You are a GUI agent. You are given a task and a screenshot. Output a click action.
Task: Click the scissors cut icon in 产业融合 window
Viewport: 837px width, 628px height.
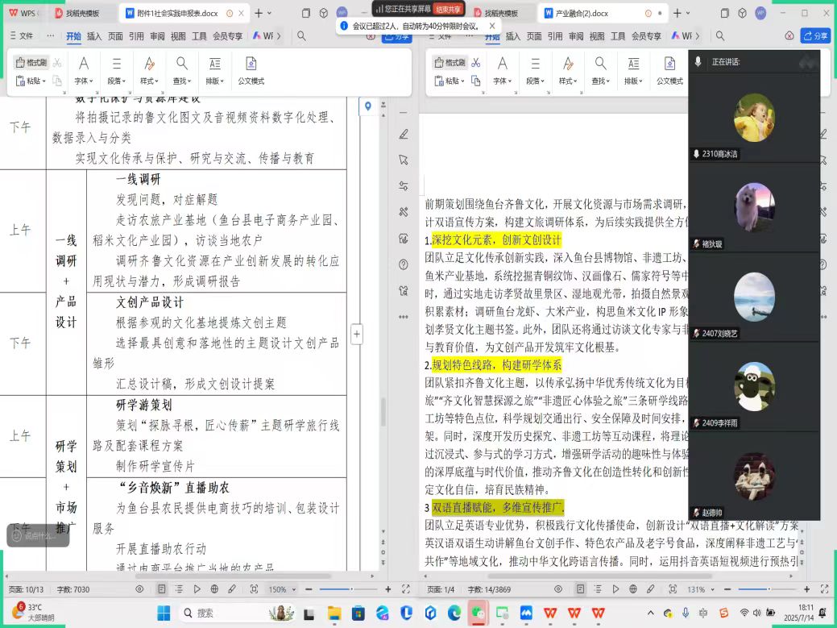coord(476,63)
